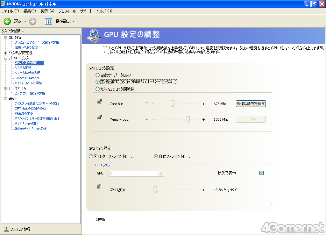Click the GPU 設定の調整 header graphic icon
The width and height of the screenshot is (326, 235).
[x=94, y=36]
